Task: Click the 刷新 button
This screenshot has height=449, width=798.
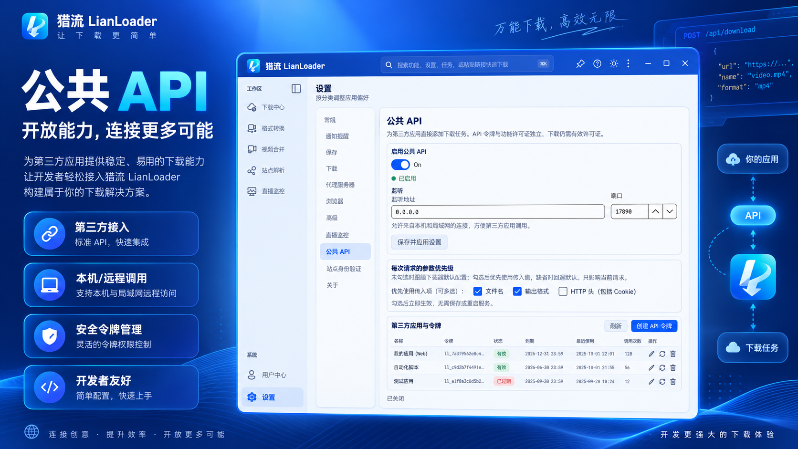Action: (616, 326)
